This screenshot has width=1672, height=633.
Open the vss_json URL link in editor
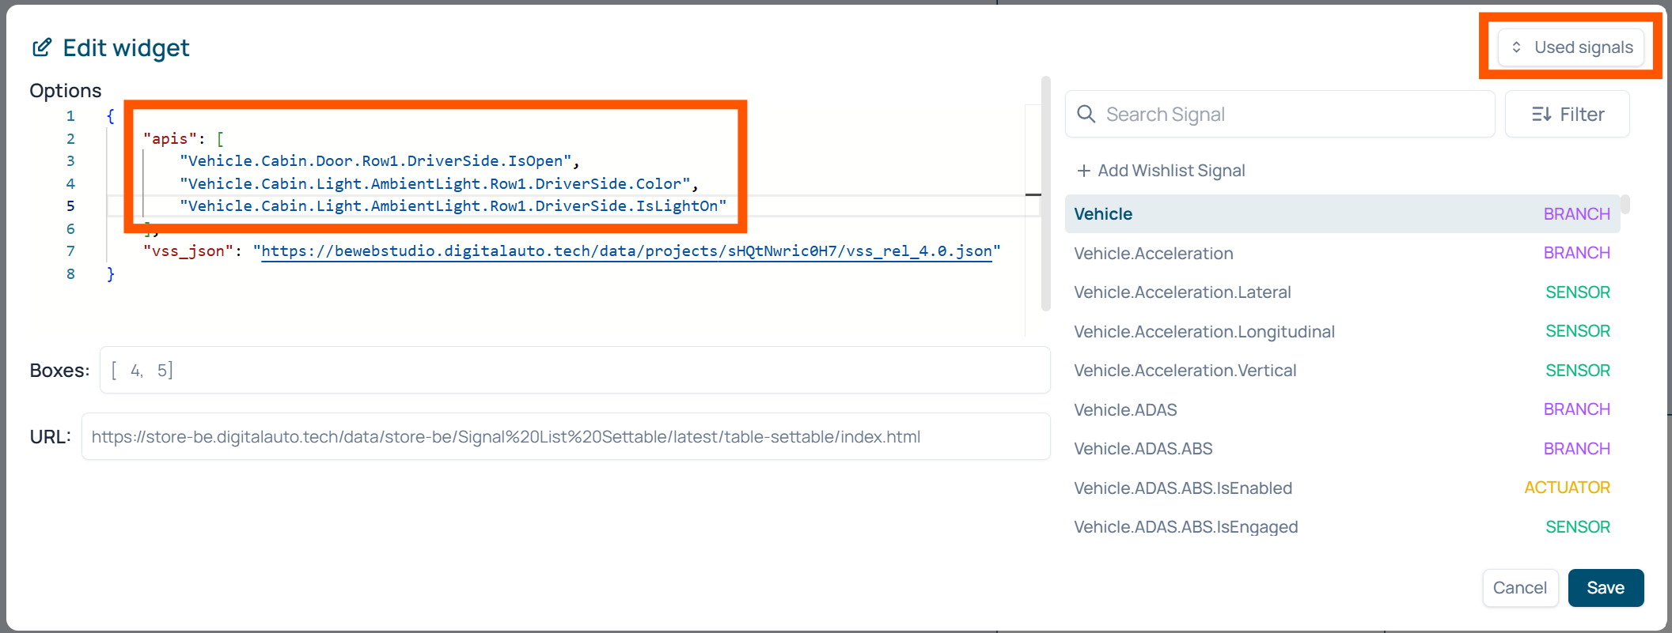tap(626, 251)
